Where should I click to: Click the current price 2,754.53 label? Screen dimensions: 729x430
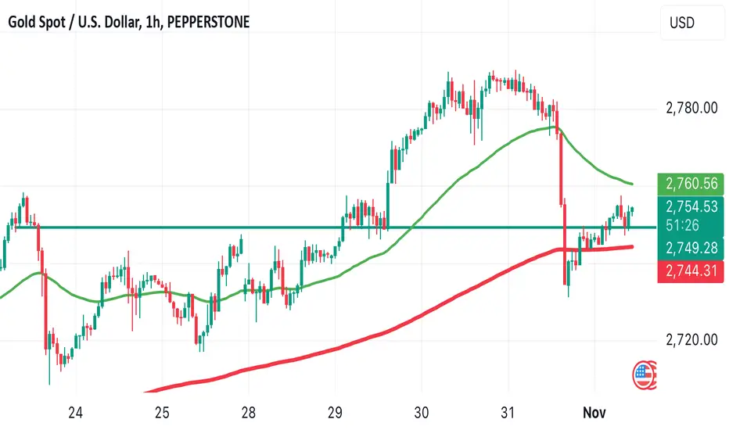tap(691, 206)
